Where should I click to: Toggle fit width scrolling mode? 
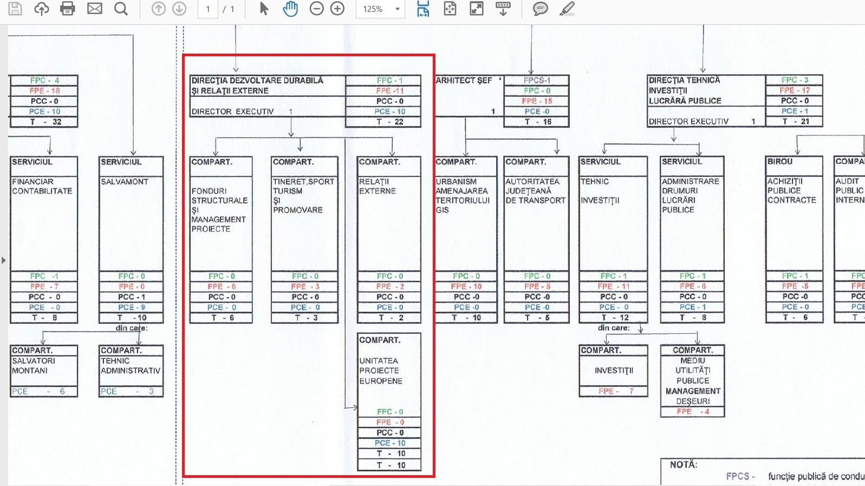click(423, 9)
